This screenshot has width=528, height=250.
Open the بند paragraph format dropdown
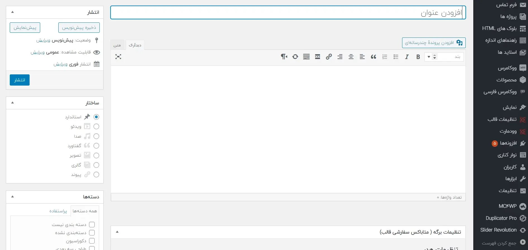pos(444,57)
